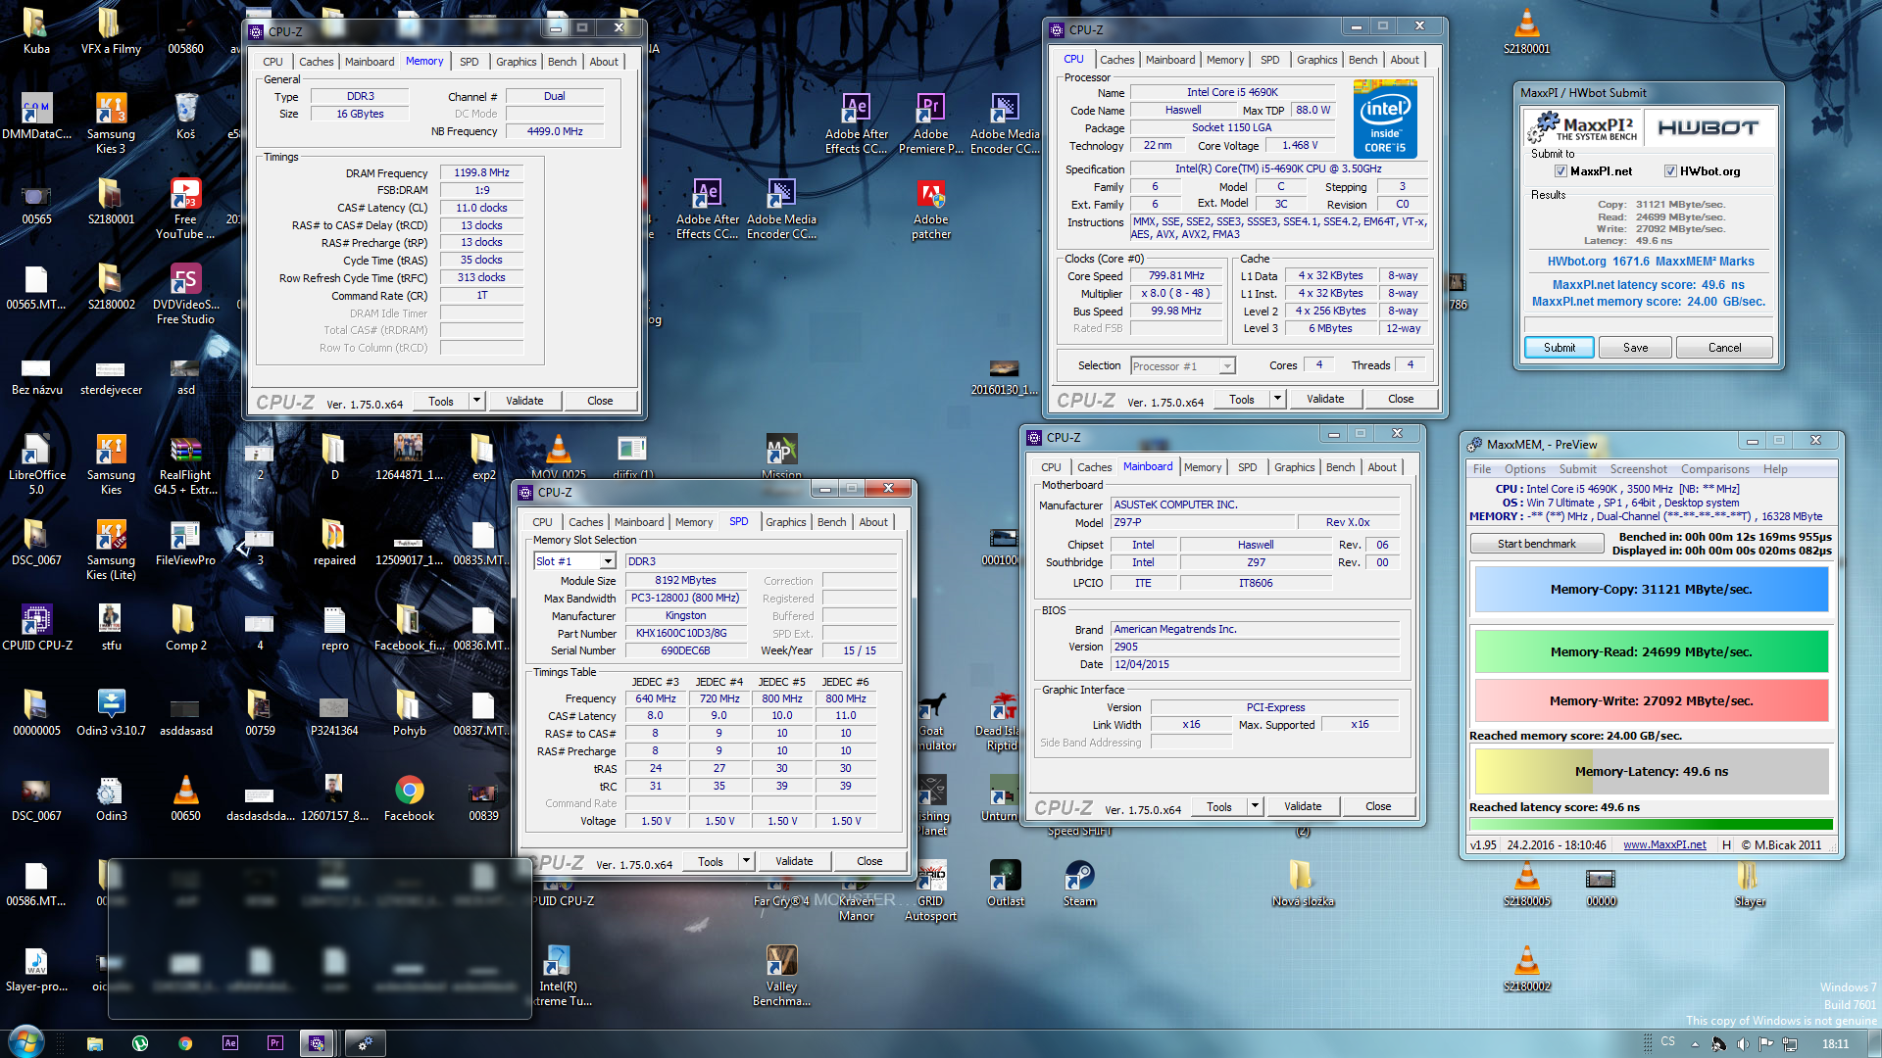Screen dimensions: 1882x1058
Task: Click the BIOS Version 2905 field
Action: coord(1256,647)
